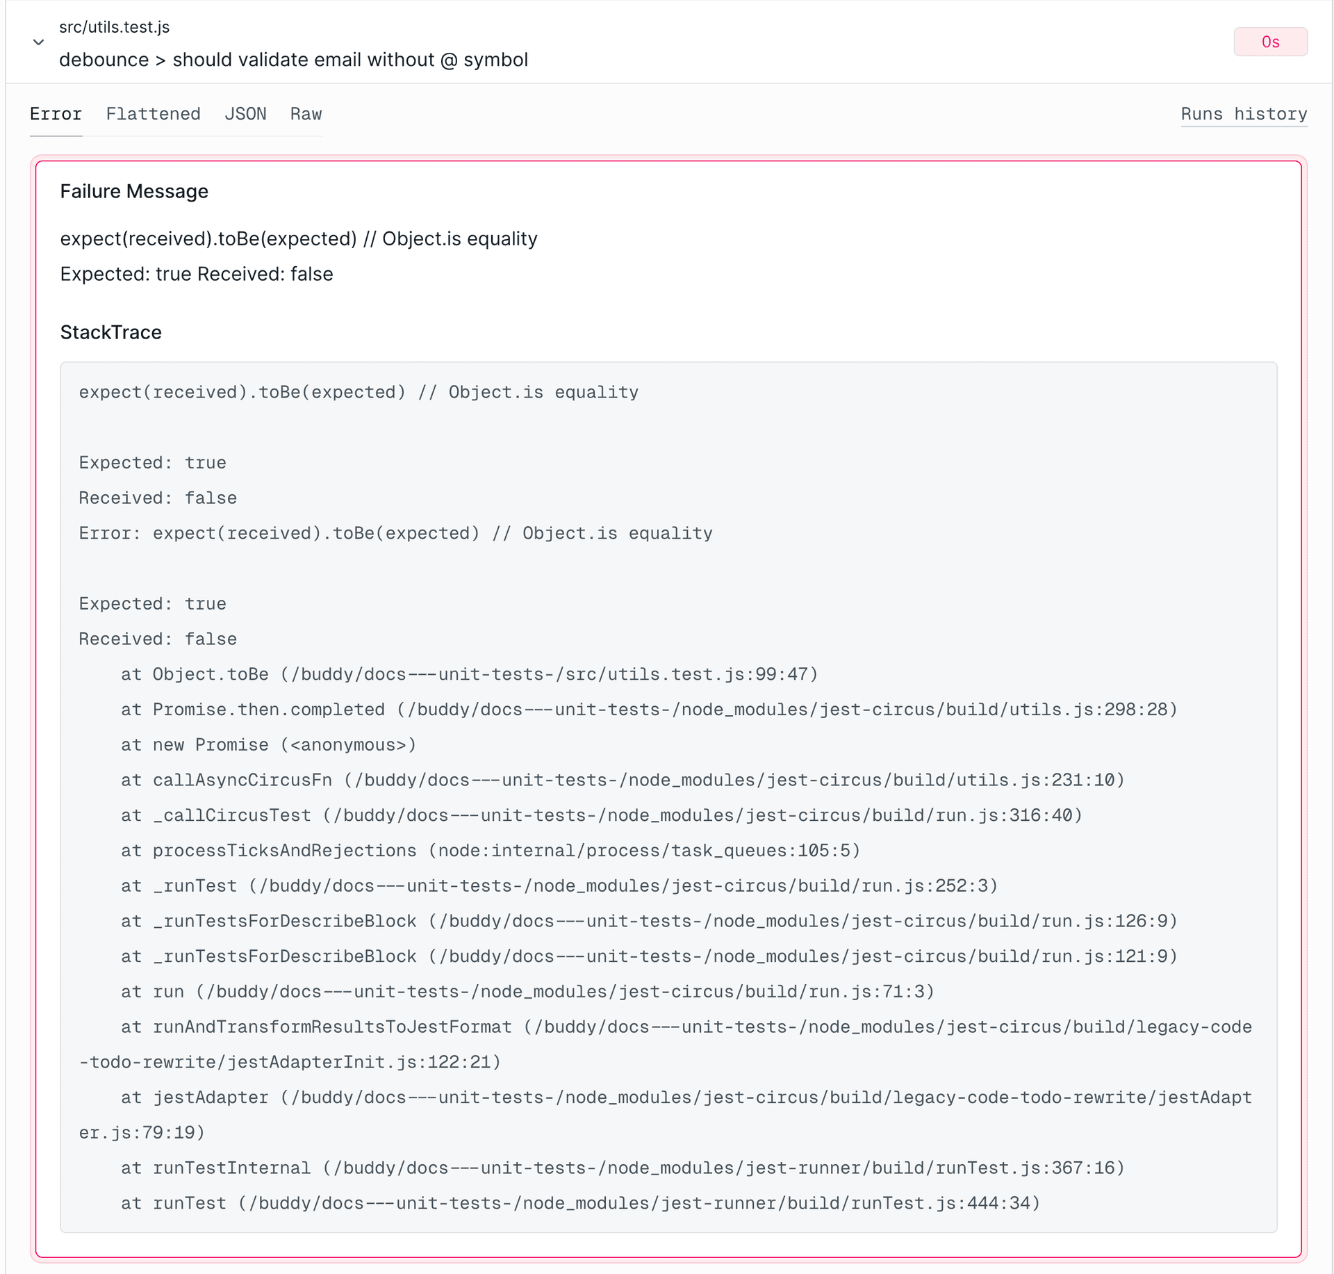The width and height of the screenshot is (1334, 1274).
Task: Switch to the JSON tab
Action: coord(245,114)
